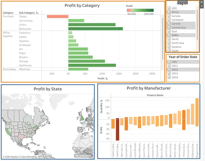Click the Profit by Manufacturer title

[149, 88]
